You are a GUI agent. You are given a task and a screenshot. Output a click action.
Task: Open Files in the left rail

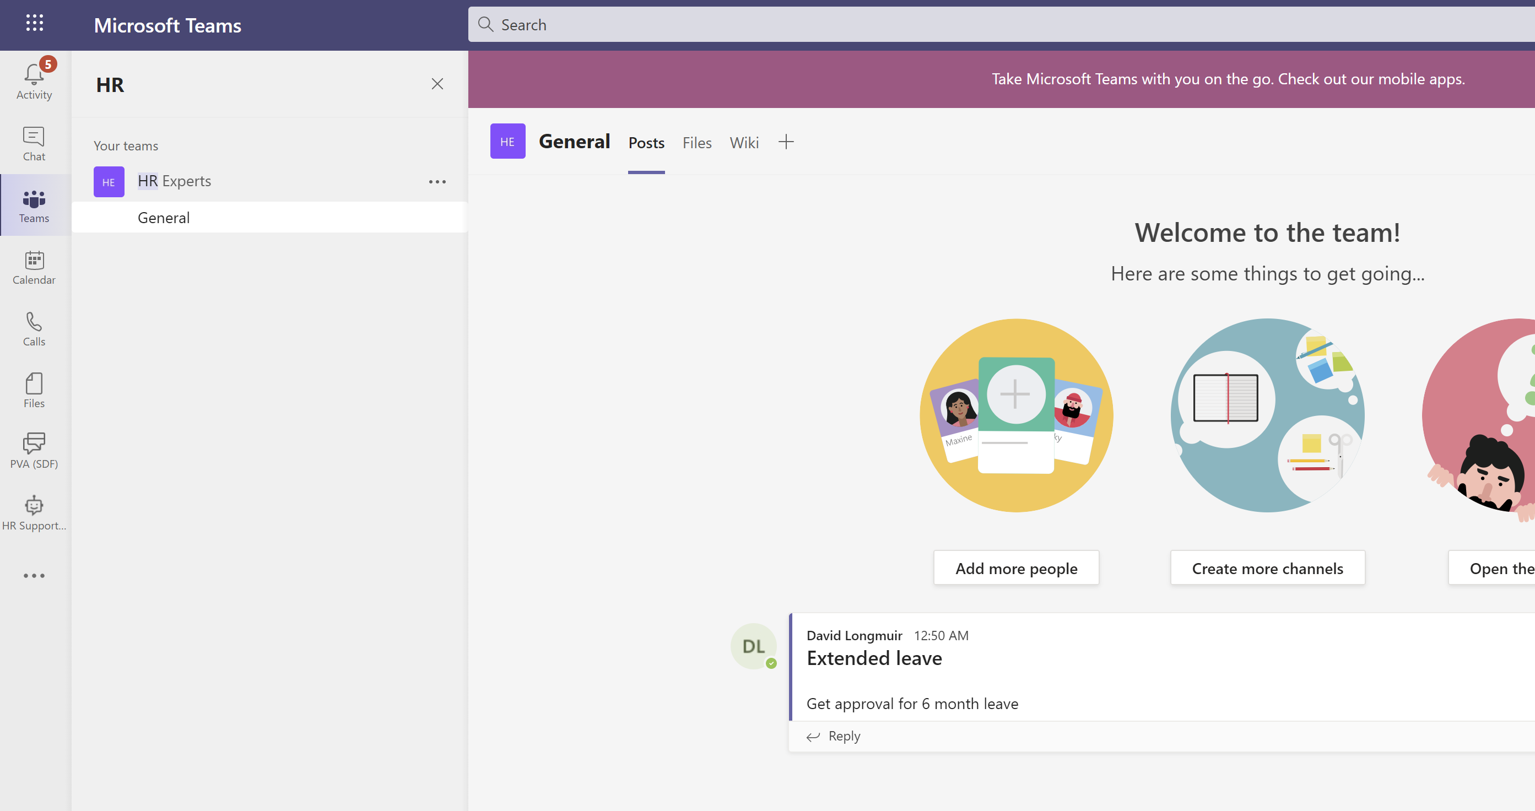pyautogui.click(x=34, y=390)
